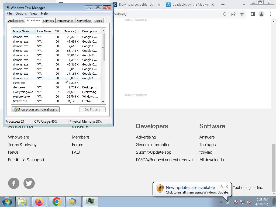Show hidden tray icons arrow

pos(221,202)
